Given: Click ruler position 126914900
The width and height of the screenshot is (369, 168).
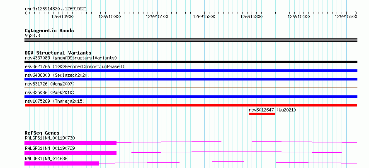Looking at the screenshot, I should [62, 17].
